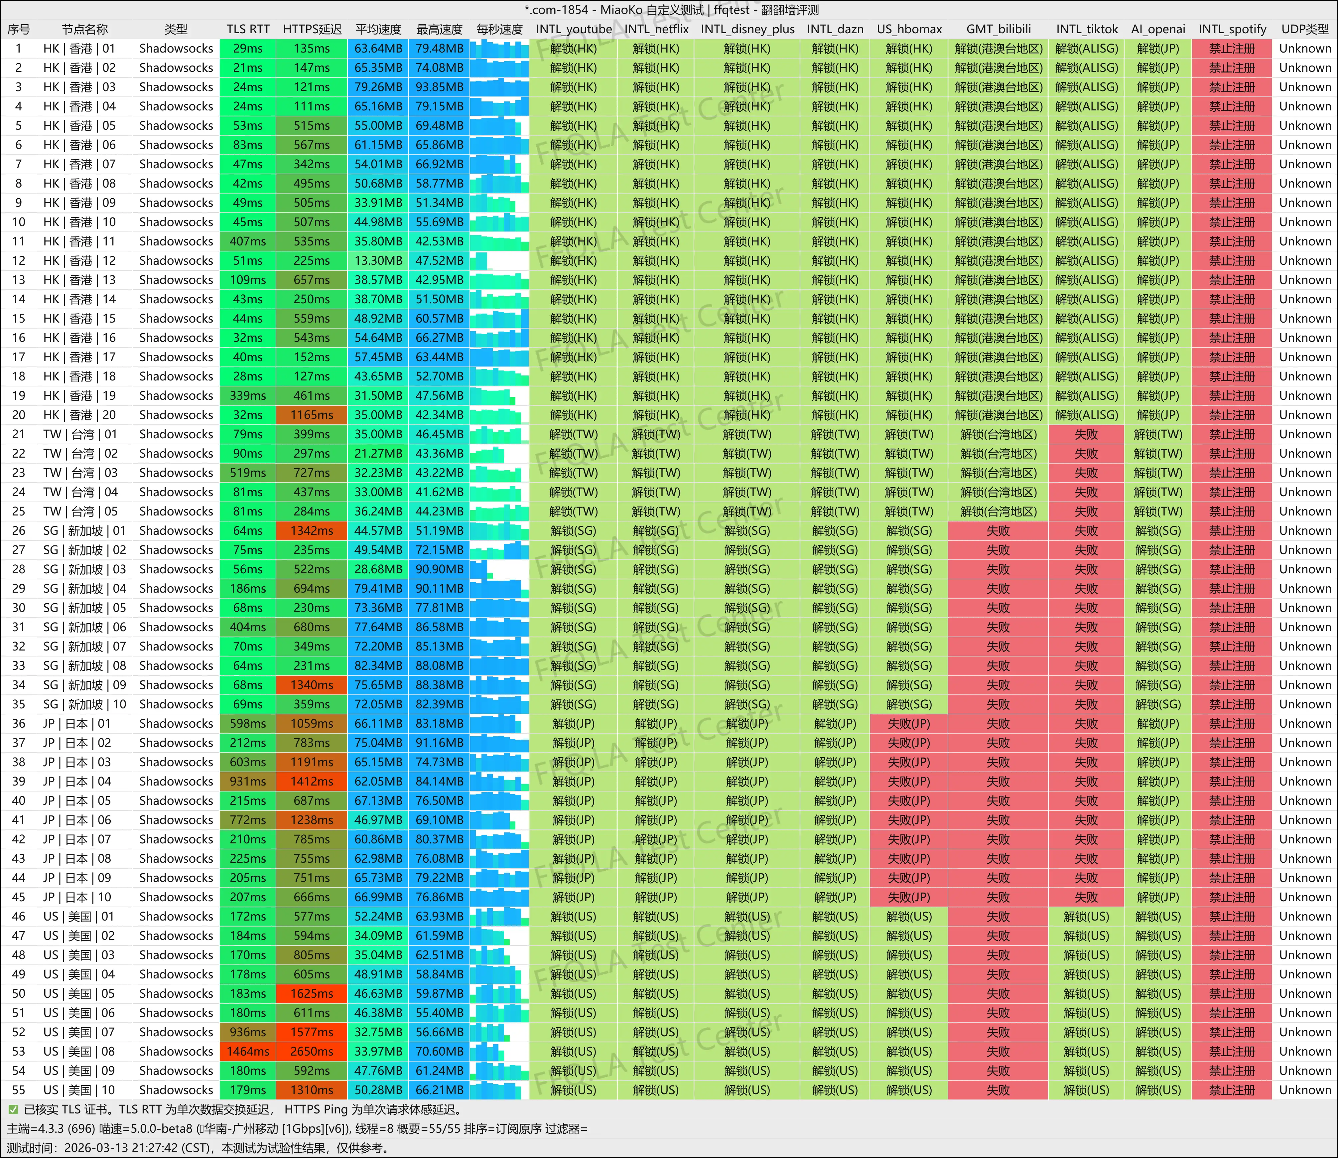Select the 平均速度 column header
Viewport: 1338px width, 1158px height.
[378, 29]
